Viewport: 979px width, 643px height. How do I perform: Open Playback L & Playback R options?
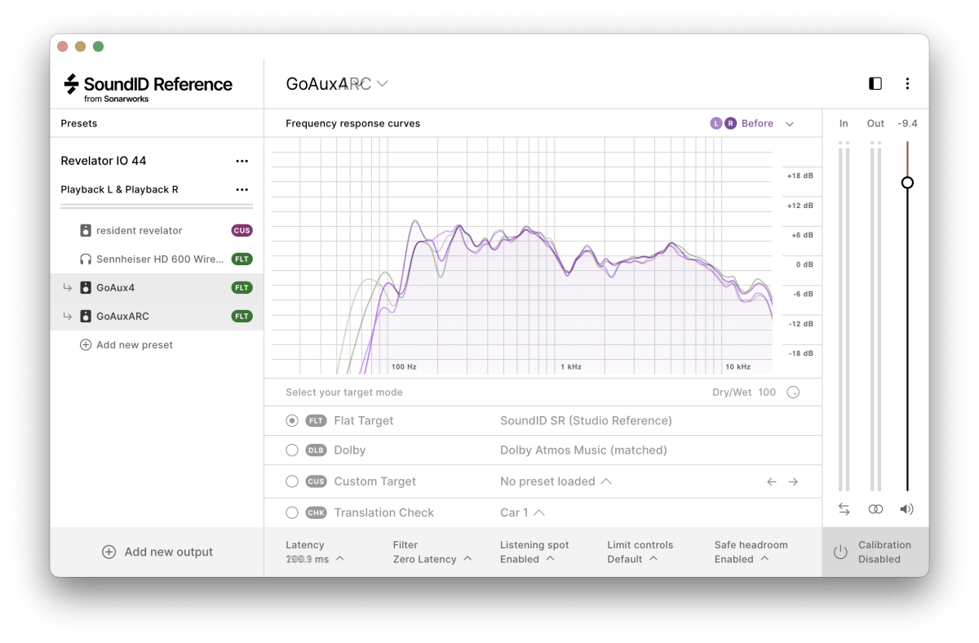pyautogui.click(x=241, y=189)
